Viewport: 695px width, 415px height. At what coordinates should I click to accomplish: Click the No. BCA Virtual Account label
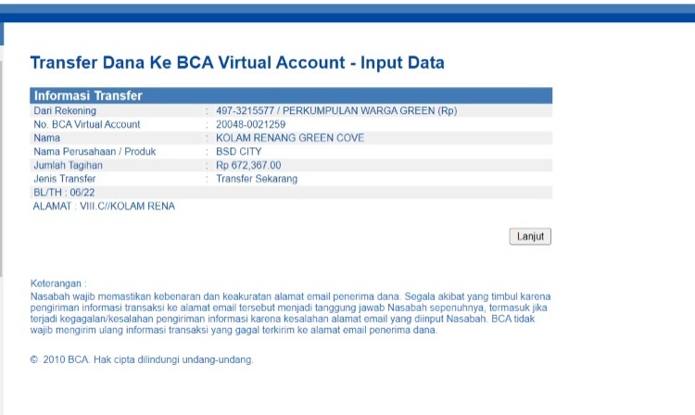(x=86, y=124)
